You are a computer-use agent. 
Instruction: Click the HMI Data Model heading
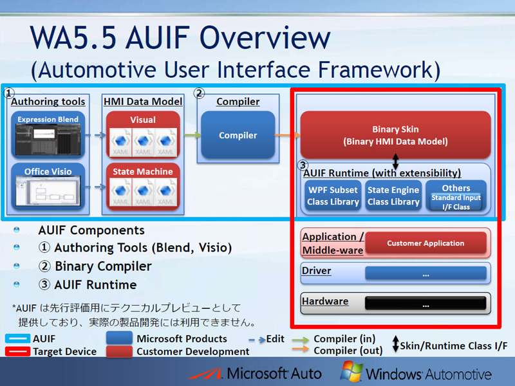click(x=143, y=102)
